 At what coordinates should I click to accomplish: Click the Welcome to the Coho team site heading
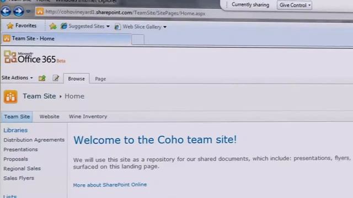(x=155, y=140)
